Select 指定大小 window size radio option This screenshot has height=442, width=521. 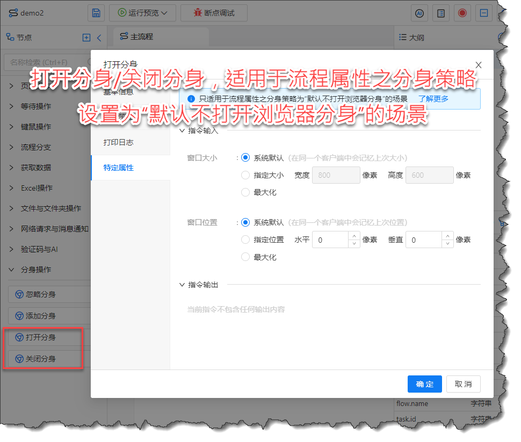245,175
